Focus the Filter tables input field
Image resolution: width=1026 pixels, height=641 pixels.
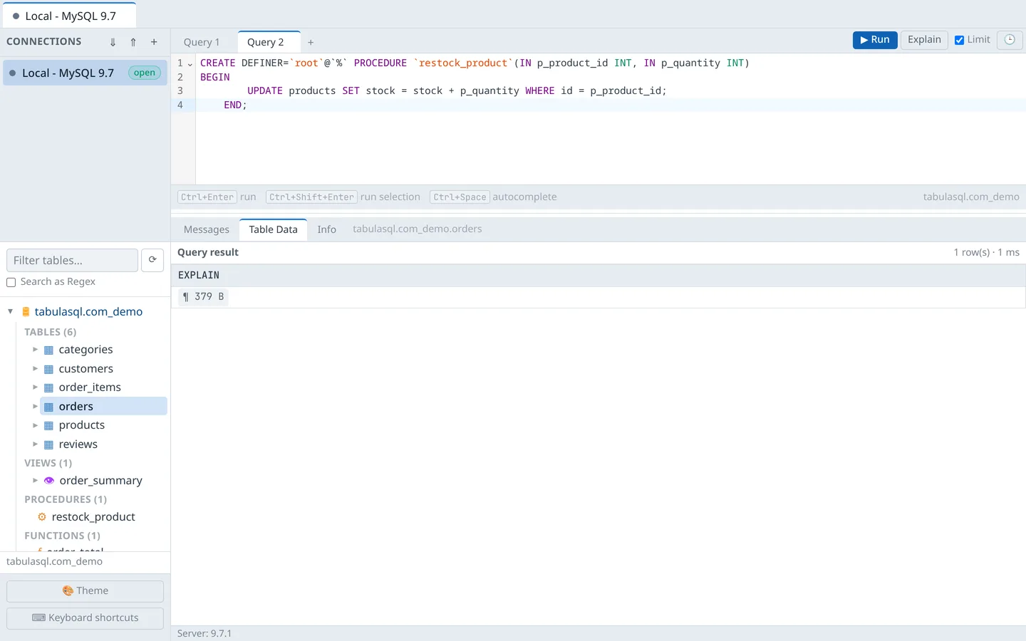pos(72,260)
